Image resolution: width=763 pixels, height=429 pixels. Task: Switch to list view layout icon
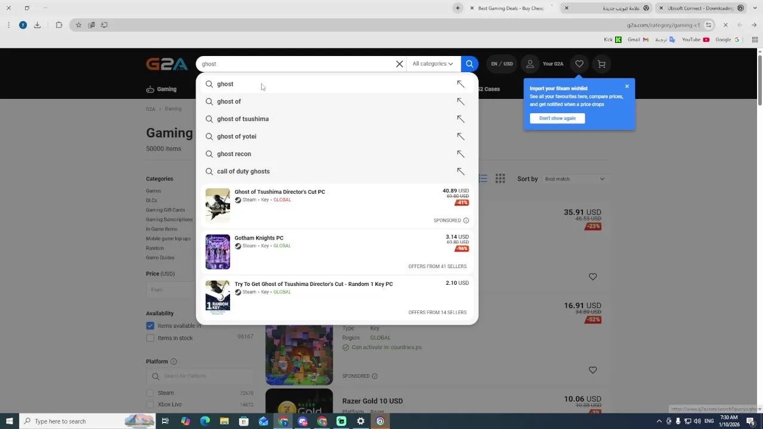[483, 179]
